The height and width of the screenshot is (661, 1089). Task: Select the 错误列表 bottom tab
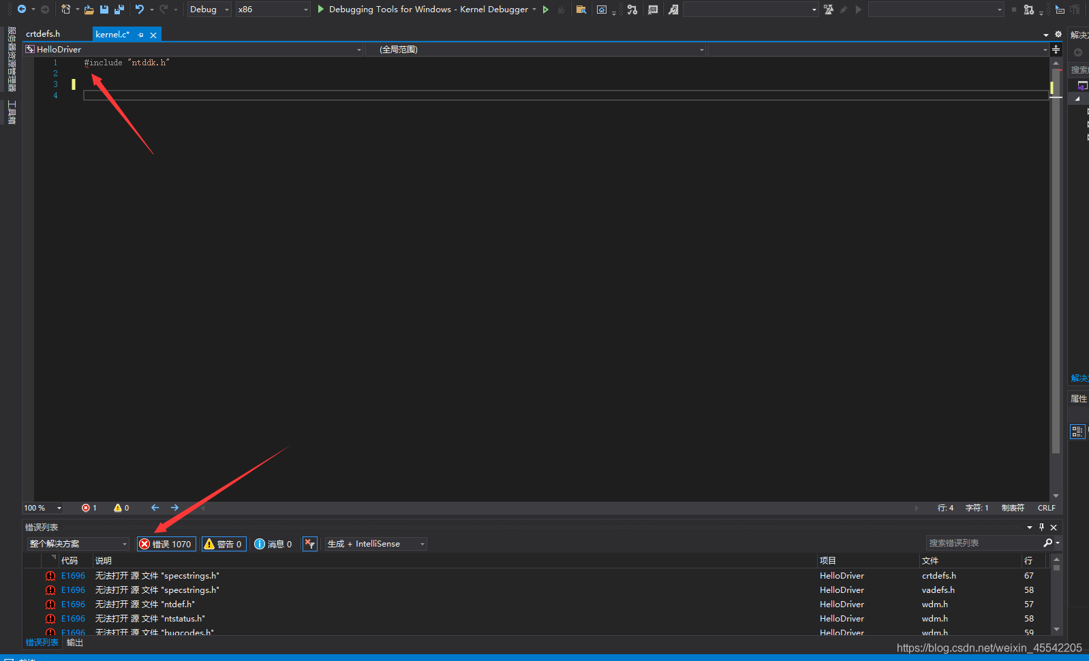(42, 643)
